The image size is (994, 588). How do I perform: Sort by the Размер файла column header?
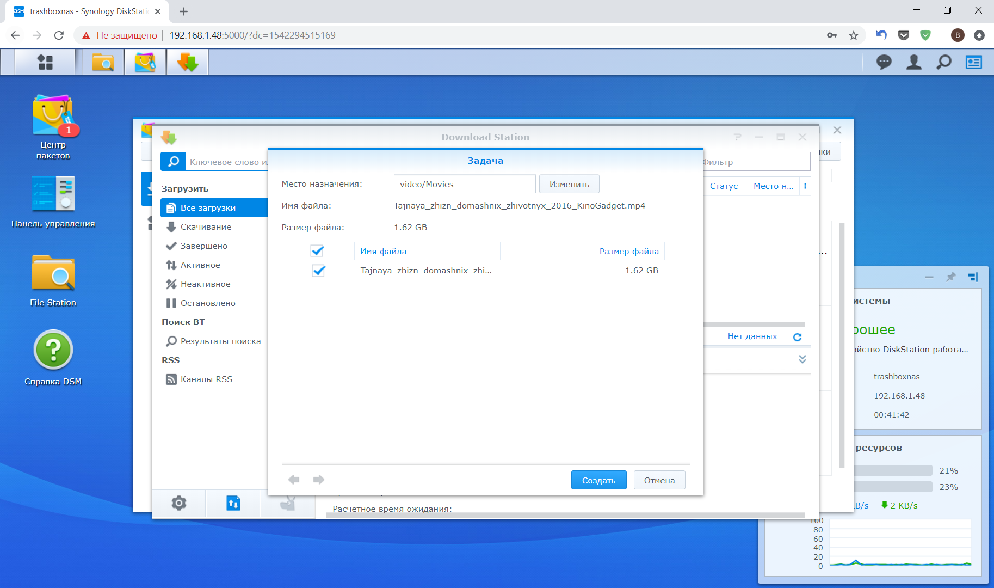tap(583, 251)
